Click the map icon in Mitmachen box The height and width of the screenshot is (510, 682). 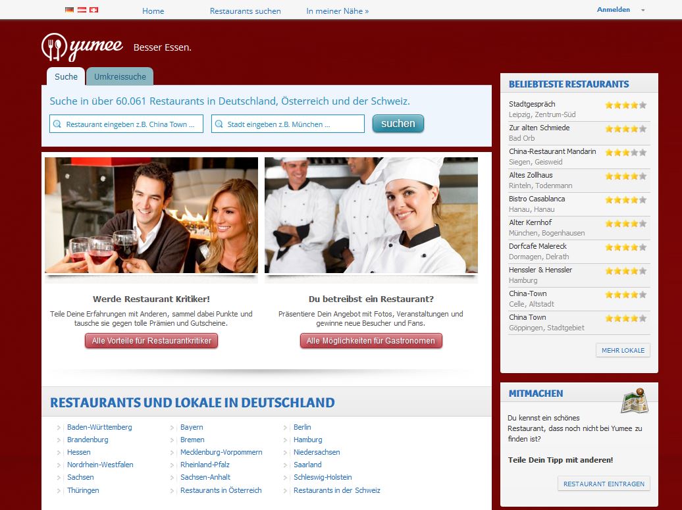pos(635,401)
